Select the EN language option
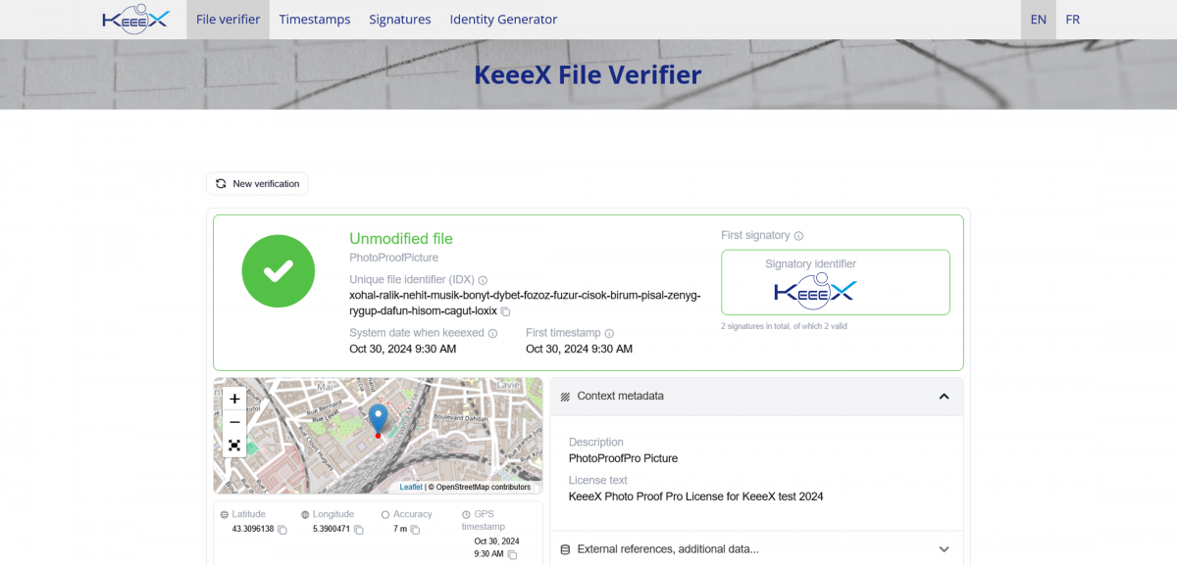Viewport: 1177px width, 566px height. pyautogui.click(x=1038, y=20)
